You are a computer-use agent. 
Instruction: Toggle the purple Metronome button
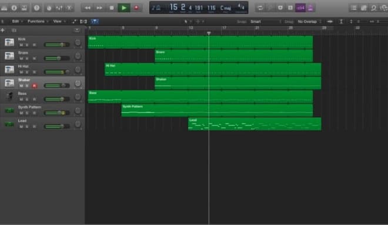310,8
